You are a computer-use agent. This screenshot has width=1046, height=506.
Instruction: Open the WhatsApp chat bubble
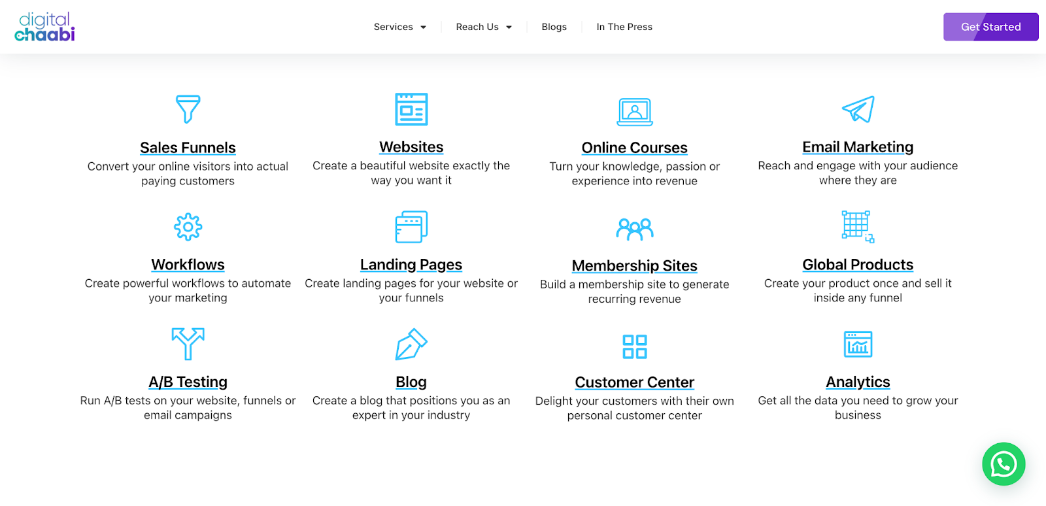[1004, 464]
